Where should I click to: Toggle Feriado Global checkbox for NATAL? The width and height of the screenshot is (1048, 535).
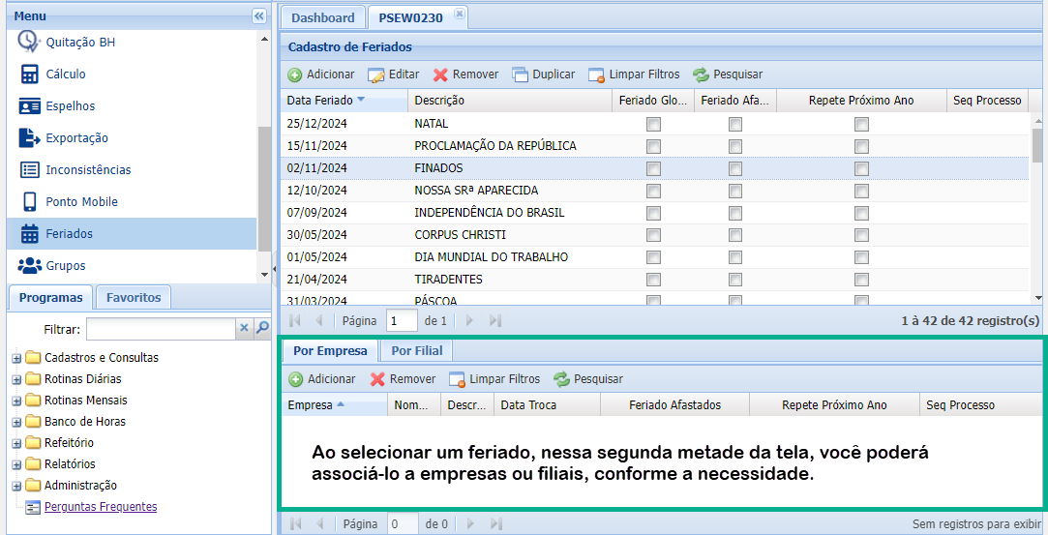[x=653, y=124]
